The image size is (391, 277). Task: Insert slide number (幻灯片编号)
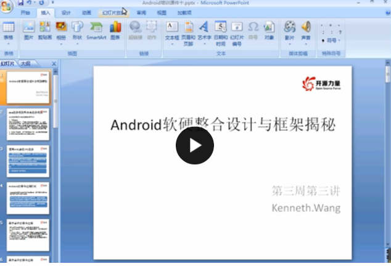(237, 33)
